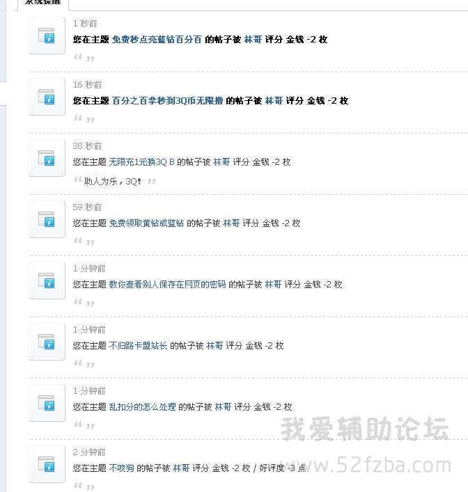The height and width of the screenshot is (492, 468).
Task: Open thread link 无限充1元换3Q B
Action: pos(141,162)
